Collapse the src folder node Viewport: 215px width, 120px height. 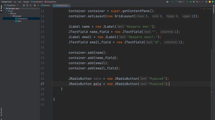tap(6, 11)
